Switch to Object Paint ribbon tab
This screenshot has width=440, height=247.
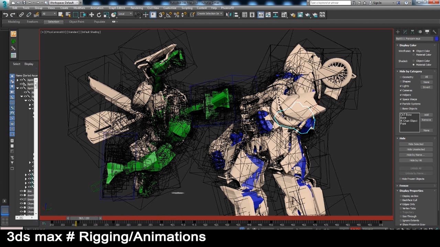coord(77,22)
